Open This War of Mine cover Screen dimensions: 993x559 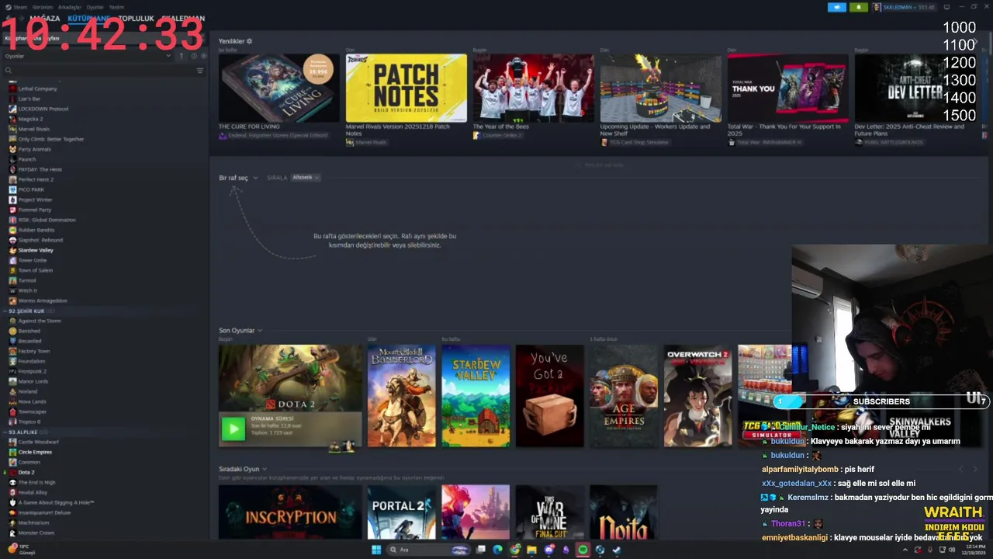(x=549, y=512)
